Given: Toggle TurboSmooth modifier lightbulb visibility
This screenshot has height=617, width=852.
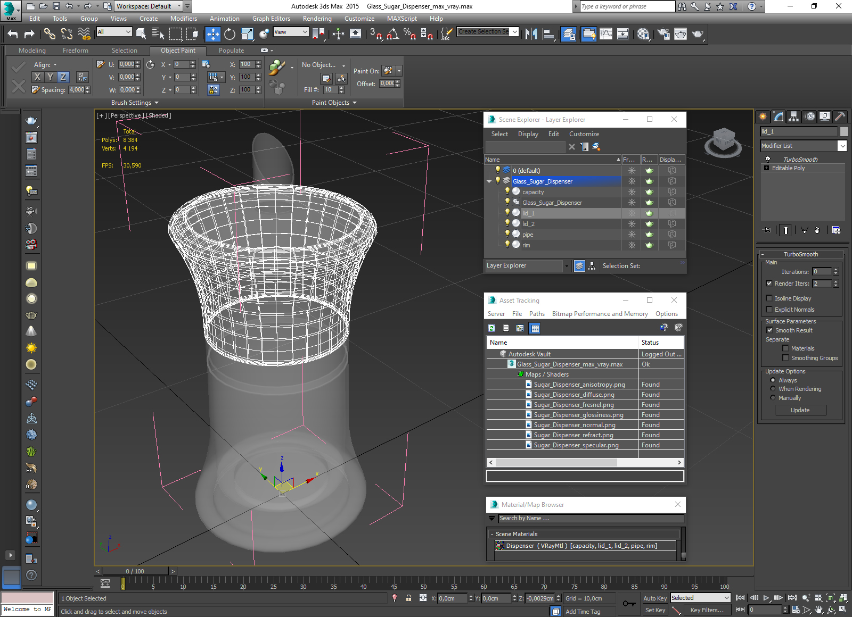Looking at the screenshot, I should pos(768,159).
